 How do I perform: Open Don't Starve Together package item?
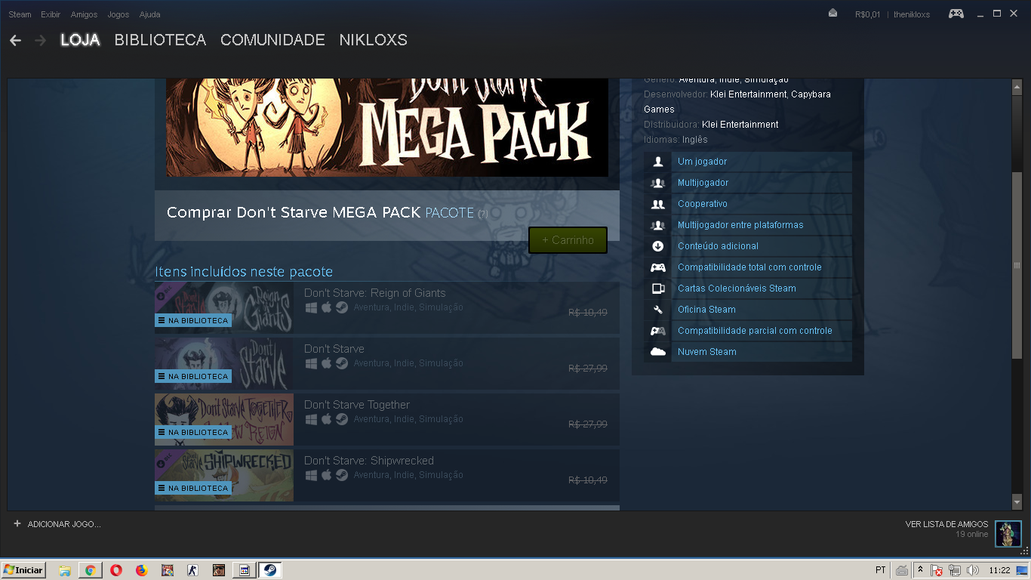point(357,405)
